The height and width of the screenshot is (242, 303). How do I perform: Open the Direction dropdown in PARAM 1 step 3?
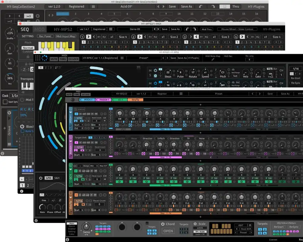click(x=148, y=139)
